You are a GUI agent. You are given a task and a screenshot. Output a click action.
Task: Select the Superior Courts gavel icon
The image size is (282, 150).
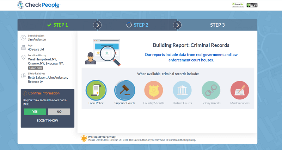pyautogui.click(x=125, y=90)
